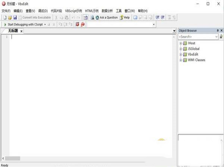Click the Open file folder icon
Viewport: 224px width, 167px height.
[x=10, y=18]
